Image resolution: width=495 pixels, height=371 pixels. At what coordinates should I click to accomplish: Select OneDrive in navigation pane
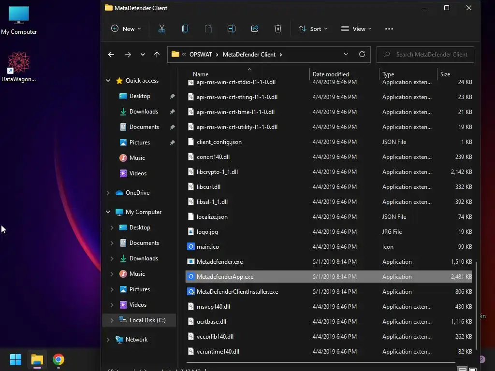click(137, 193)
